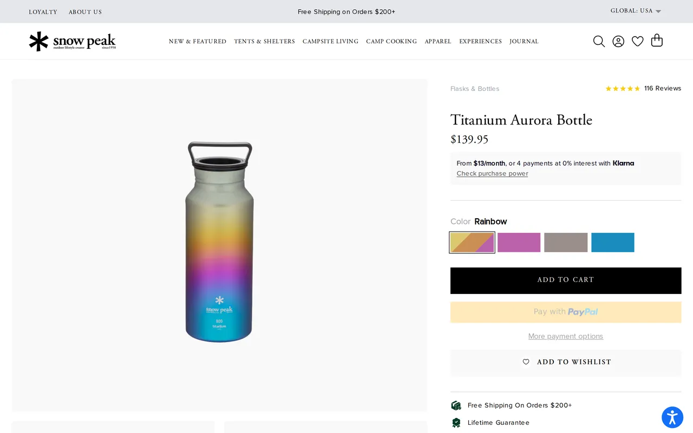Click the Add to Cart button
The width and height of the screenshot is (693, 433).
(x=566, y=280)
